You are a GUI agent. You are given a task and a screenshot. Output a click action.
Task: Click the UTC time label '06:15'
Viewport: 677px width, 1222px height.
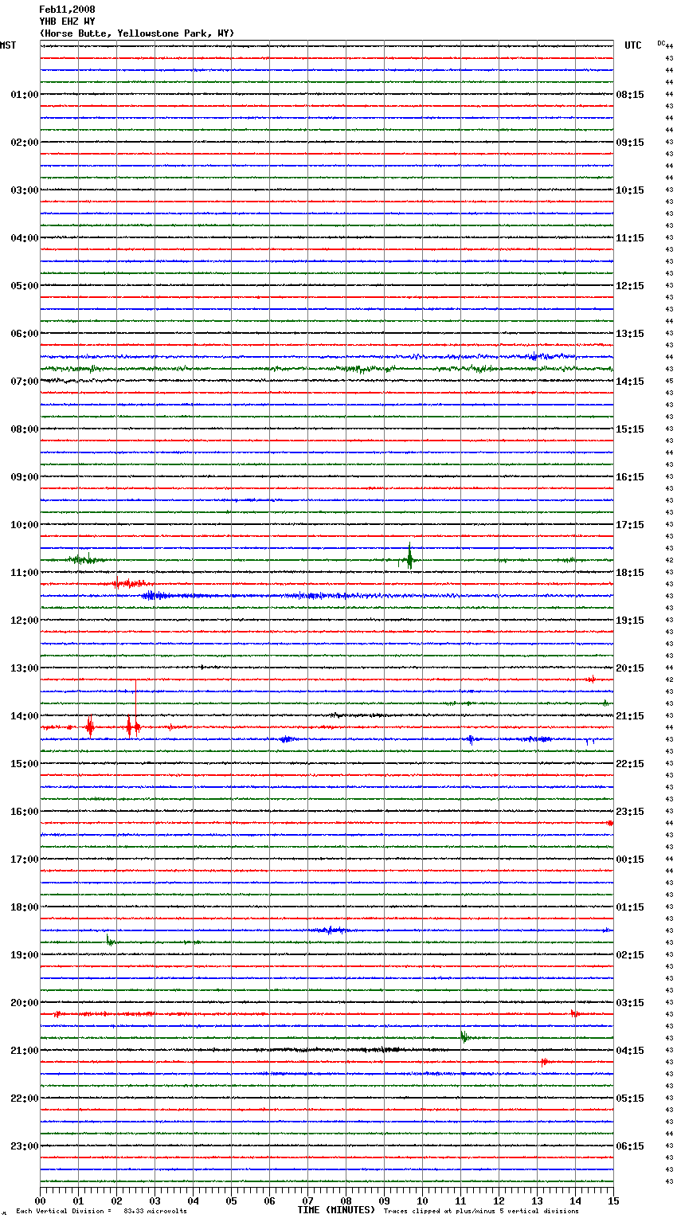tap(630, 1146)
